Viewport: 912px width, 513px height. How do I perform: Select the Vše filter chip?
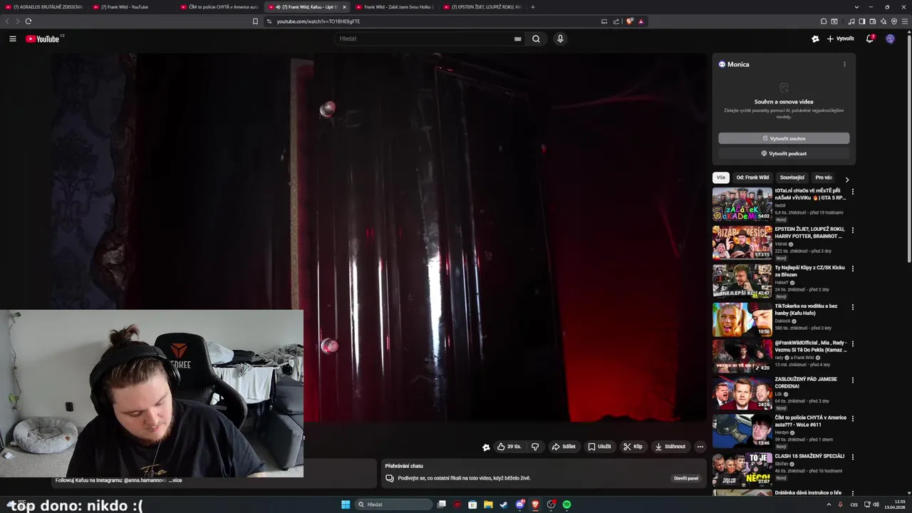(x=721, y=177)
